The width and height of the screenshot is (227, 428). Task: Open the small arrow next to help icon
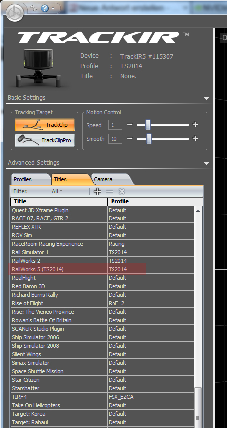tap(53, 8)
